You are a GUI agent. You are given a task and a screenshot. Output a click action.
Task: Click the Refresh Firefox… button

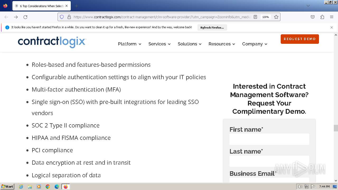(x=212, y=27)
